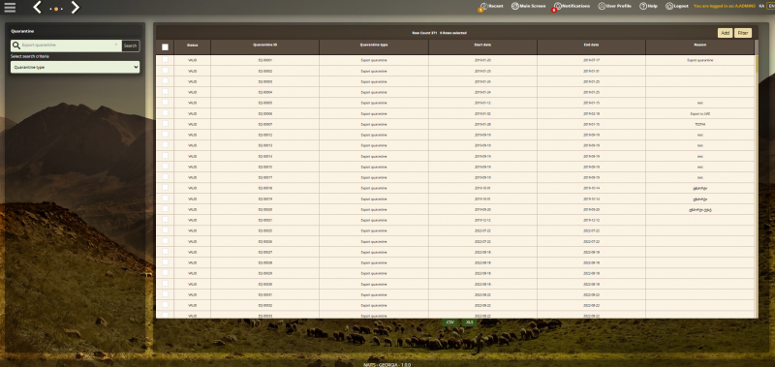Open the hamburger main menu
Screen dimensions: 775x367
[x=10, y=8]
